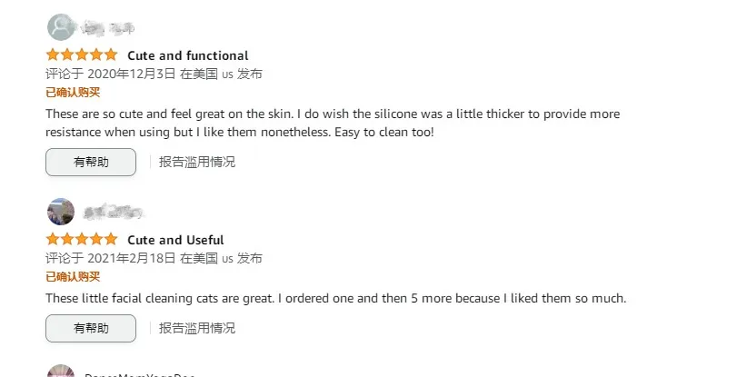Click the five-star rating beside 'Cute and Useful'

click(x=82, y=240)
